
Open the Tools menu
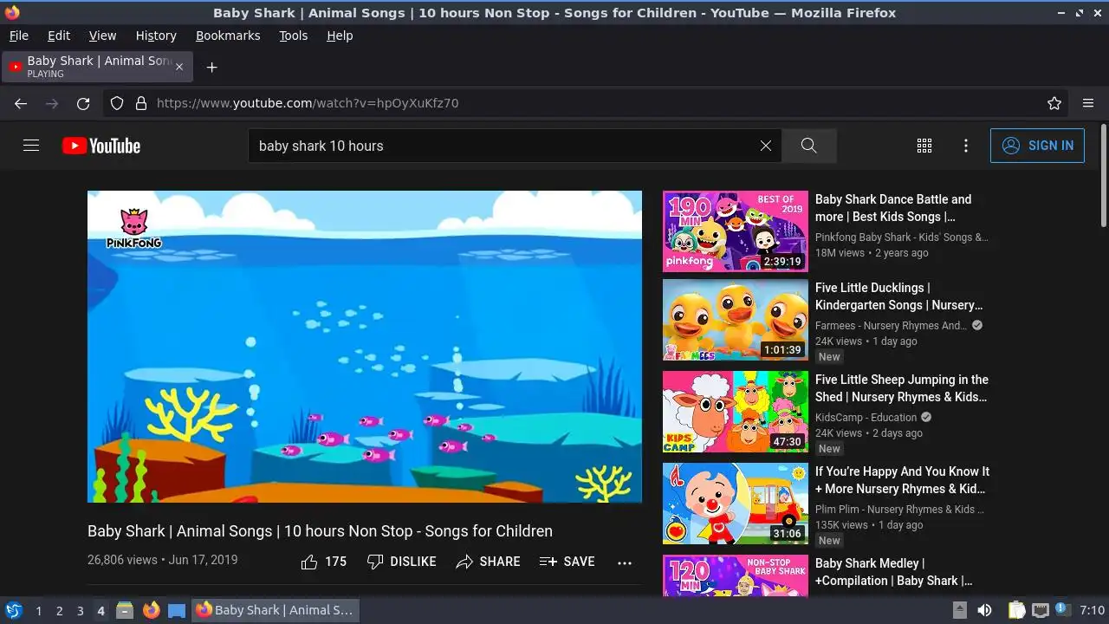pyautogui.click(x=293, y=36)
